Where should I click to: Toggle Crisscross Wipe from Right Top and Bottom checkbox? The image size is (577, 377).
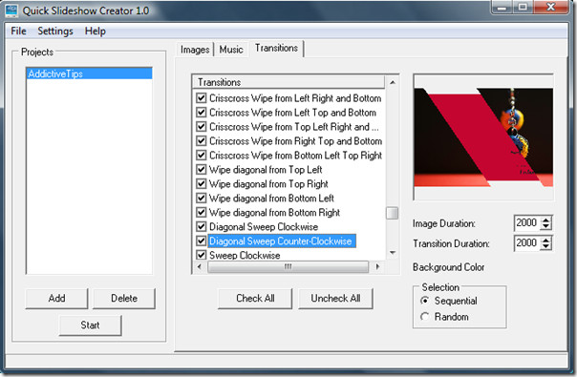click(201, 141)
